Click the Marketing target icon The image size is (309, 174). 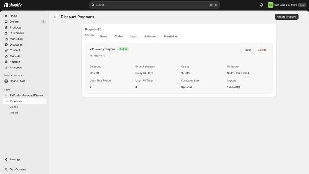click(6, 39)
